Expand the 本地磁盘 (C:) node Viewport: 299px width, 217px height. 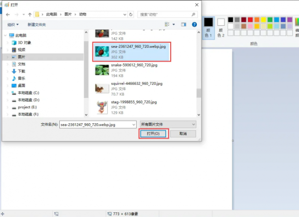tap(8, 93)
